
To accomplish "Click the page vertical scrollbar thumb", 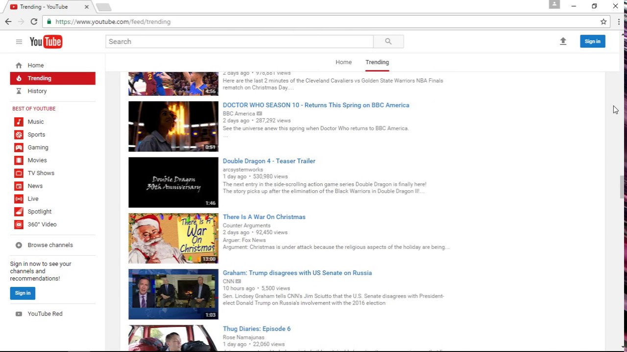I will 623,187.
